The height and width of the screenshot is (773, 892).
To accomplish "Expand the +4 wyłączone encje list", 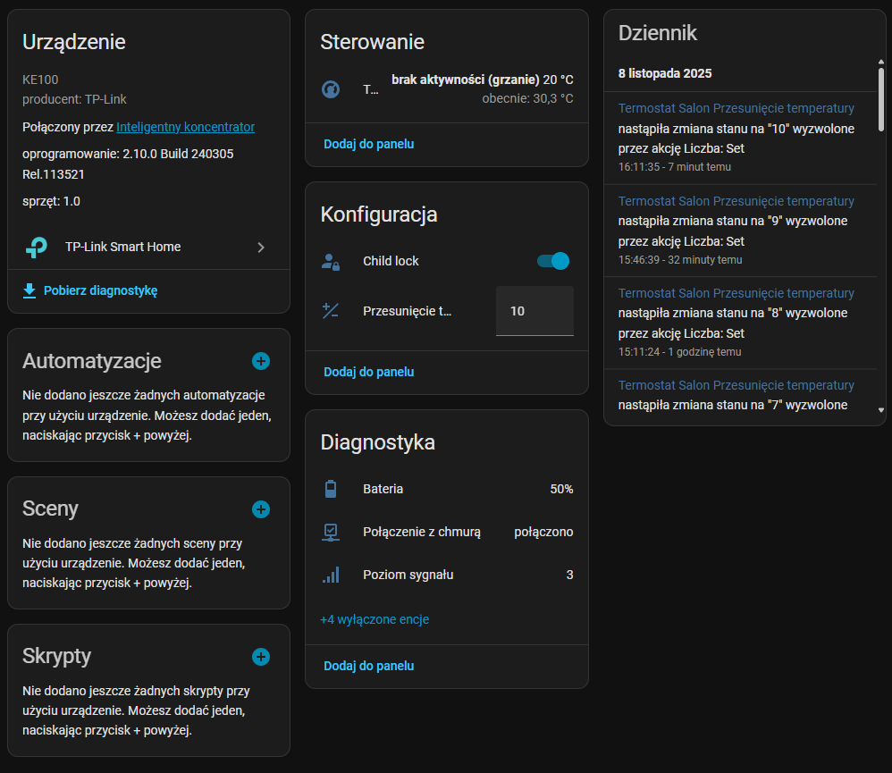I will point(374,619).
